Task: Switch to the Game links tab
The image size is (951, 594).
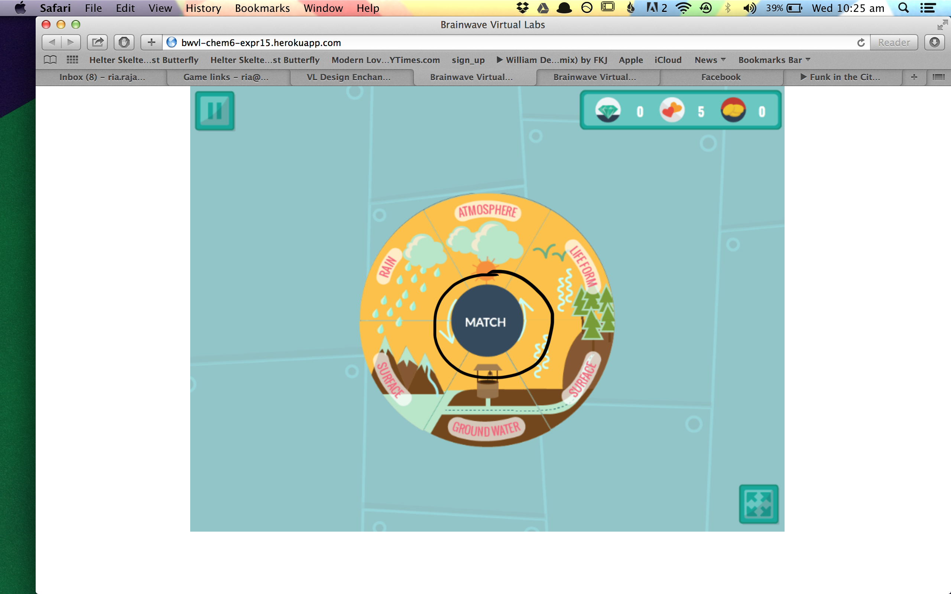Action: click(226, 77)
